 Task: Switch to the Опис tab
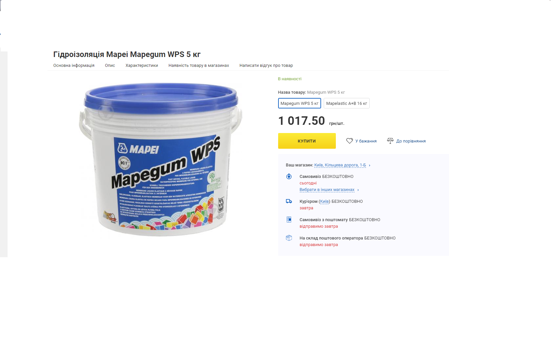(110, 66)
